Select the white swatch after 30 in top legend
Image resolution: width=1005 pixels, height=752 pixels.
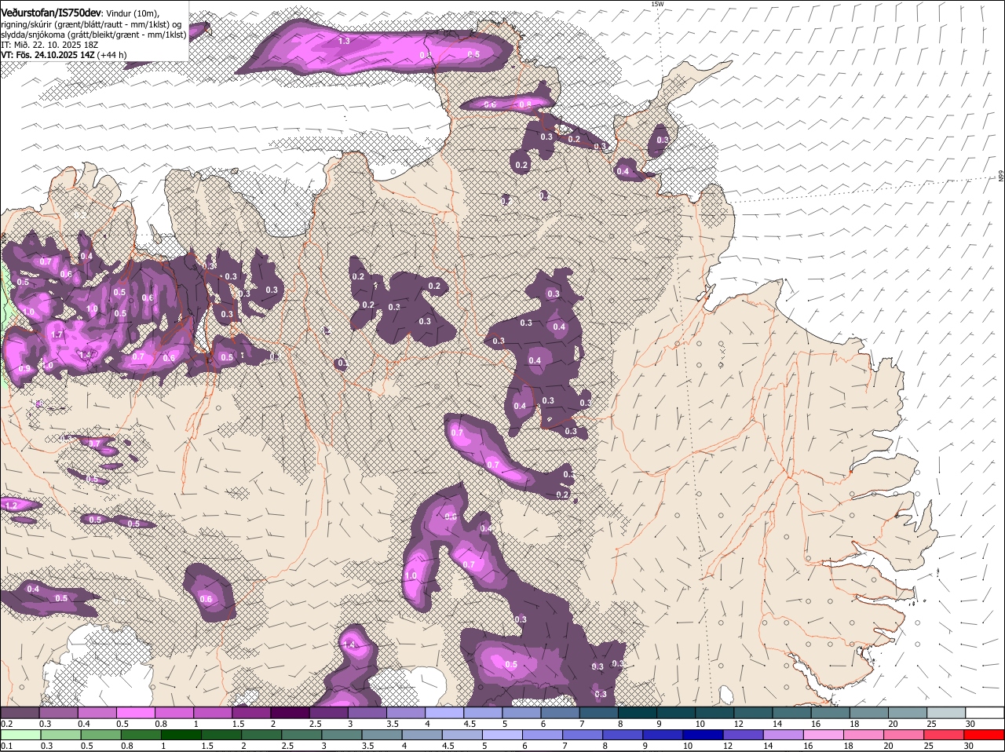pyautogui.click(x=985, y=713)
